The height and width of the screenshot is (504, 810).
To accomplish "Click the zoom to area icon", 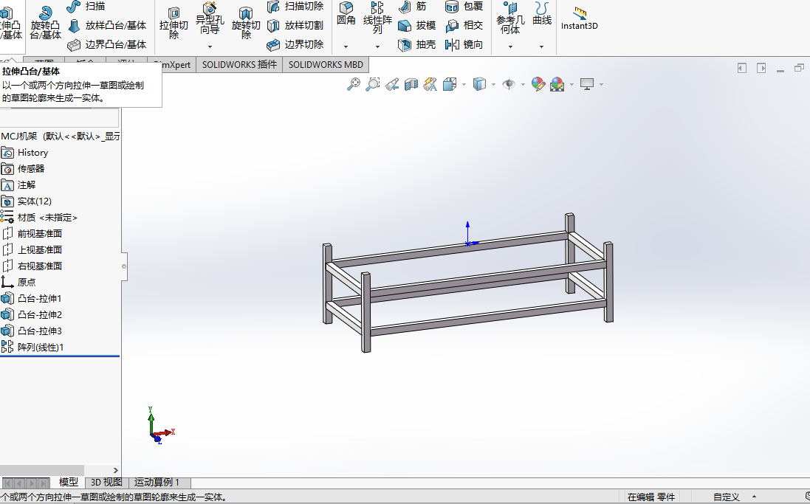I will [x=372, y=84].
